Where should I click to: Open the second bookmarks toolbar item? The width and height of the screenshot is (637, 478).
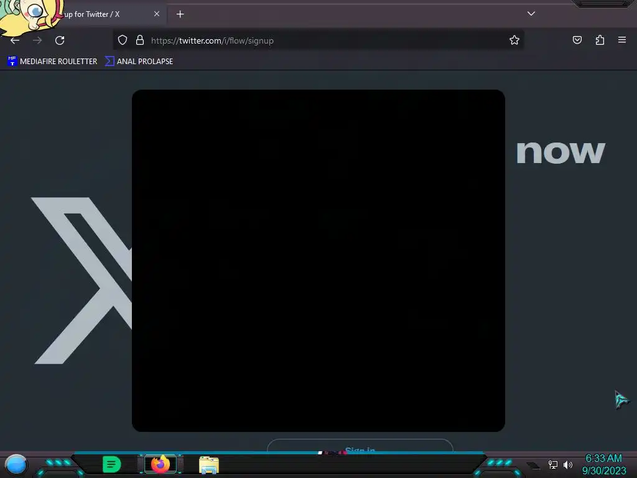click(x=139, y=62)
